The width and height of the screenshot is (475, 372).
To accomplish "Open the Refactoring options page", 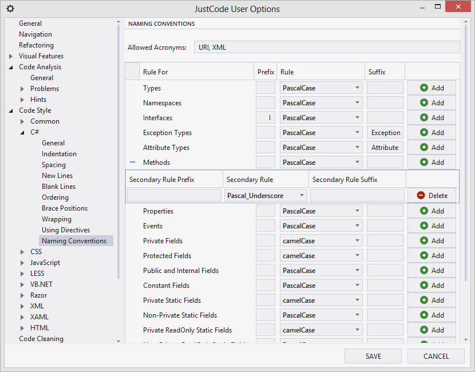I will [37, 45].
